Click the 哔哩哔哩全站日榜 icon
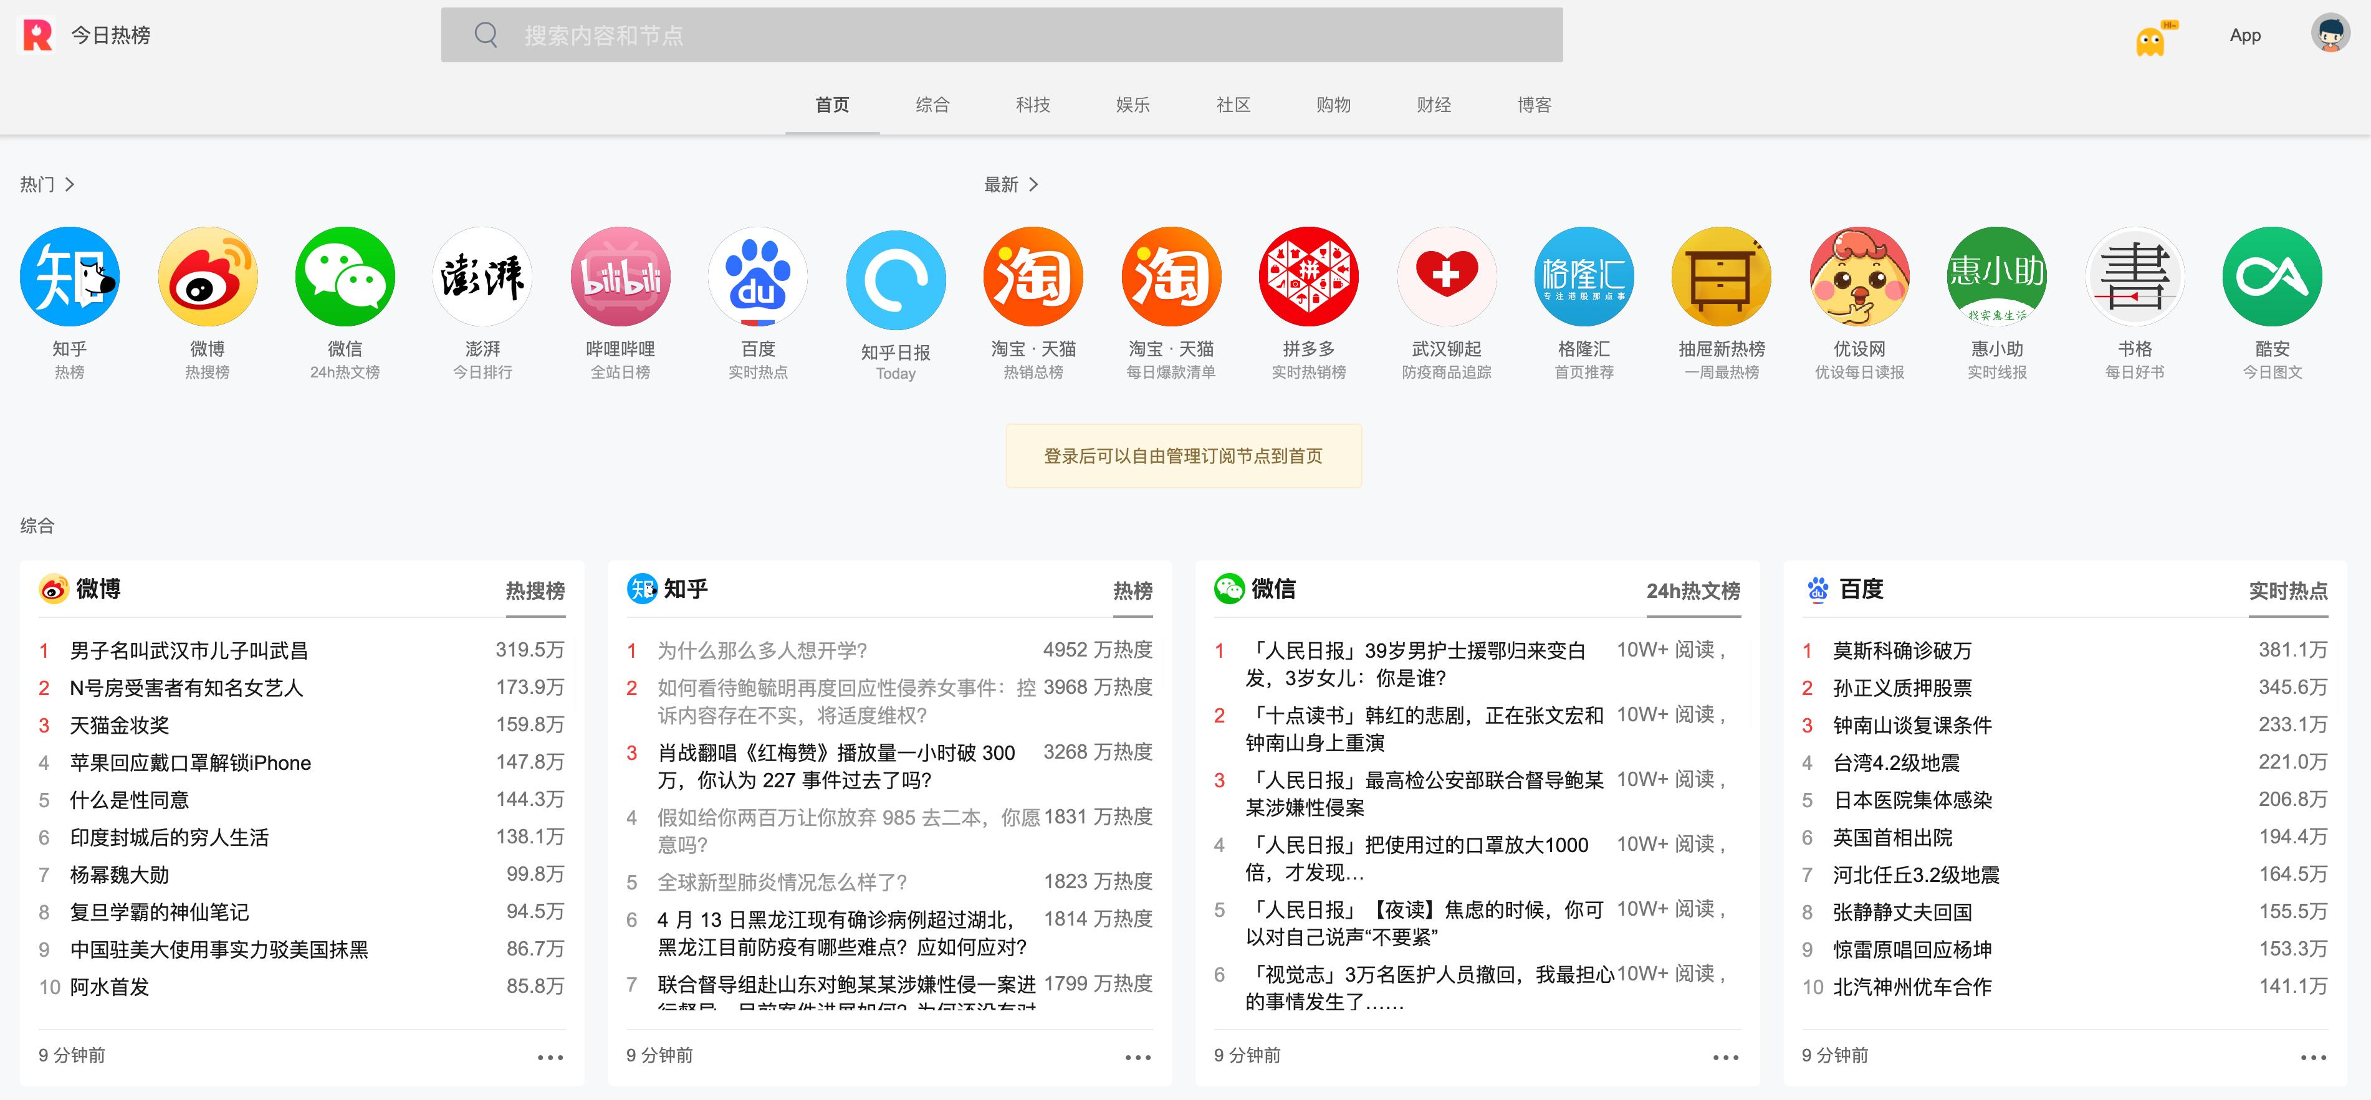Image resolution: width=2371 pixels, height=1100 pixels. pyautogui.click(x=620, y=275)
